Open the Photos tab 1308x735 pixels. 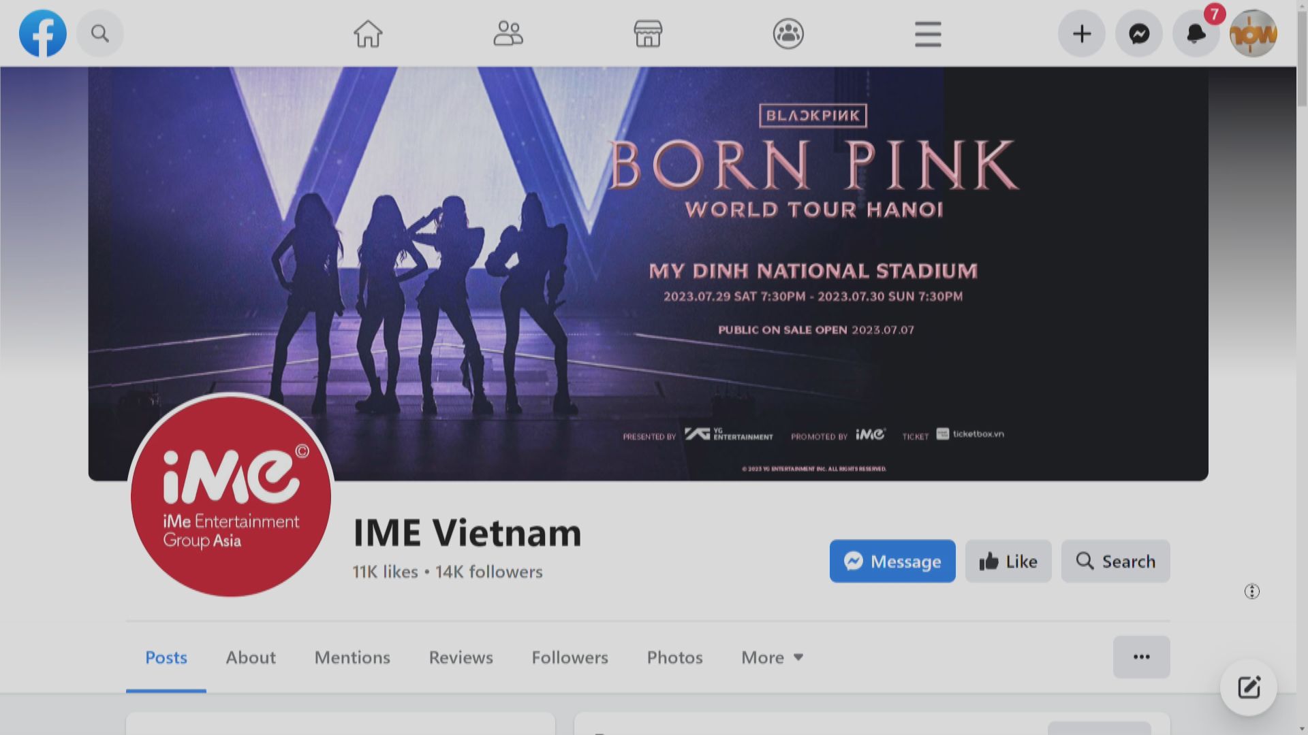pos(674,657)
